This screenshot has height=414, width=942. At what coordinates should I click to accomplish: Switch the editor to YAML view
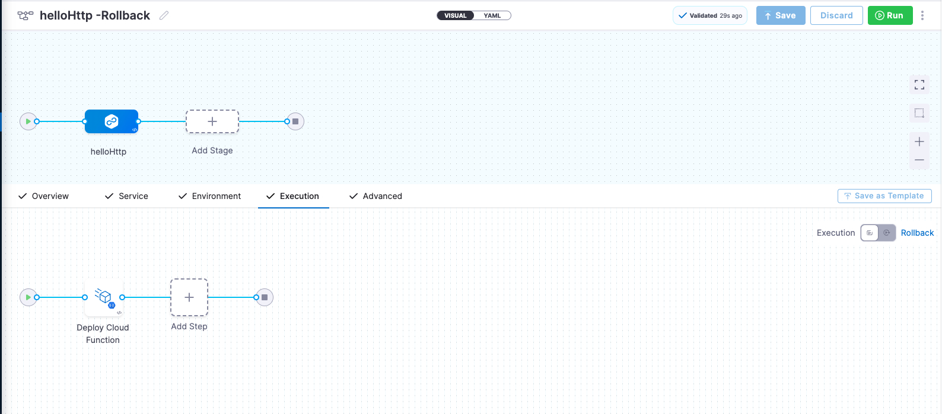coord(492,15)
